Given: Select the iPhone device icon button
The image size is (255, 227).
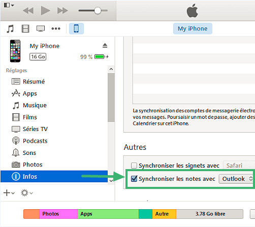Looking at the screenshot, I should click(76, 28).
